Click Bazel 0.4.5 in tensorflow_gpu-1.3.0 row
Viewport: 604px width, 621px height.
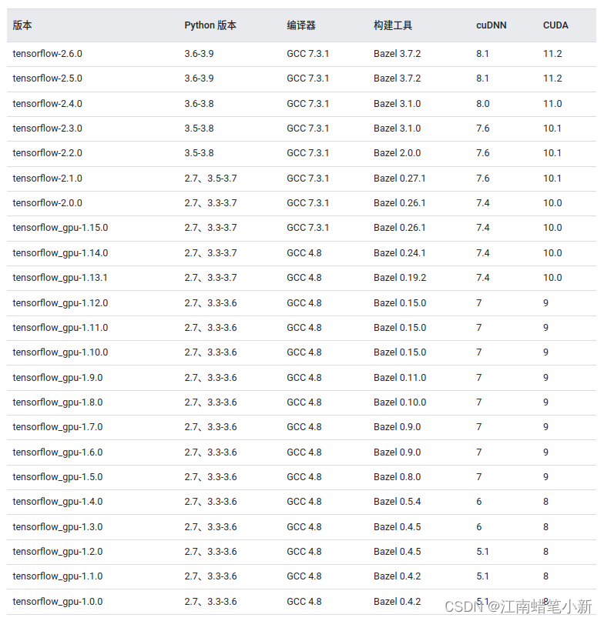click(x=397, y=527)
